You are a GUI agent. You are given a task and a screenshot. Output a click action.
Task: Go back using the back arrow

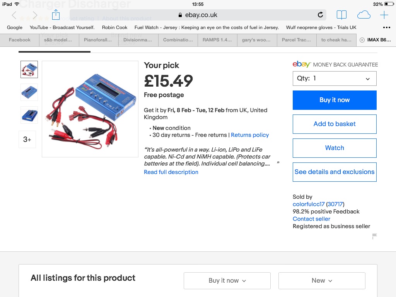coord(14,15)
